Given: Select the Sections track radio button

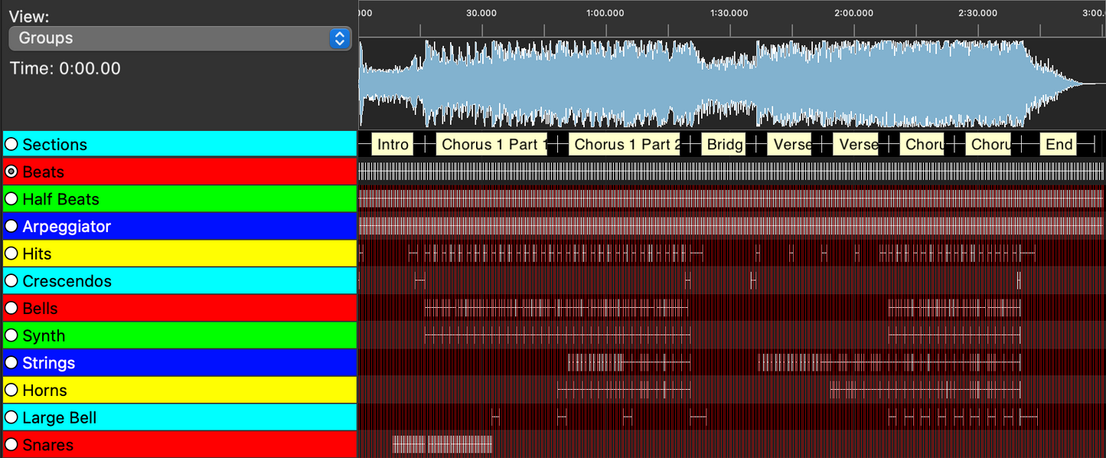Looking at the screenshot, I should click(x=11, y=145).
